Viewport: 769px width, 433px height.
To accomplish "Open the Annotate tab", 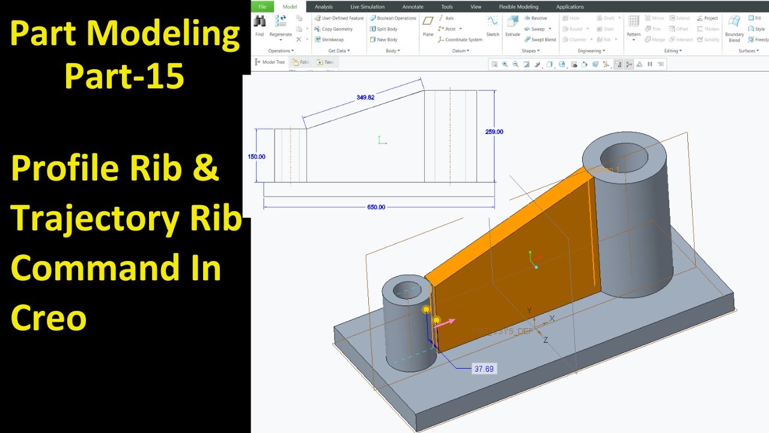I will point(413,7).
